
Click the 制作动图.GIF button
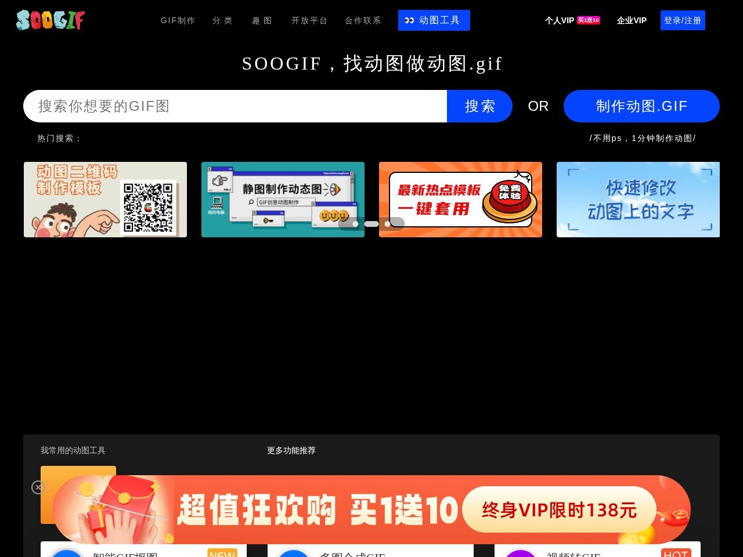point(641,106)
